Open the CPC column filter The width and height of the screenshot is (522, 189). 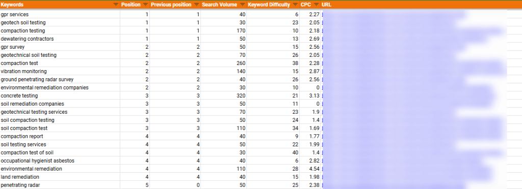(316, 5)
